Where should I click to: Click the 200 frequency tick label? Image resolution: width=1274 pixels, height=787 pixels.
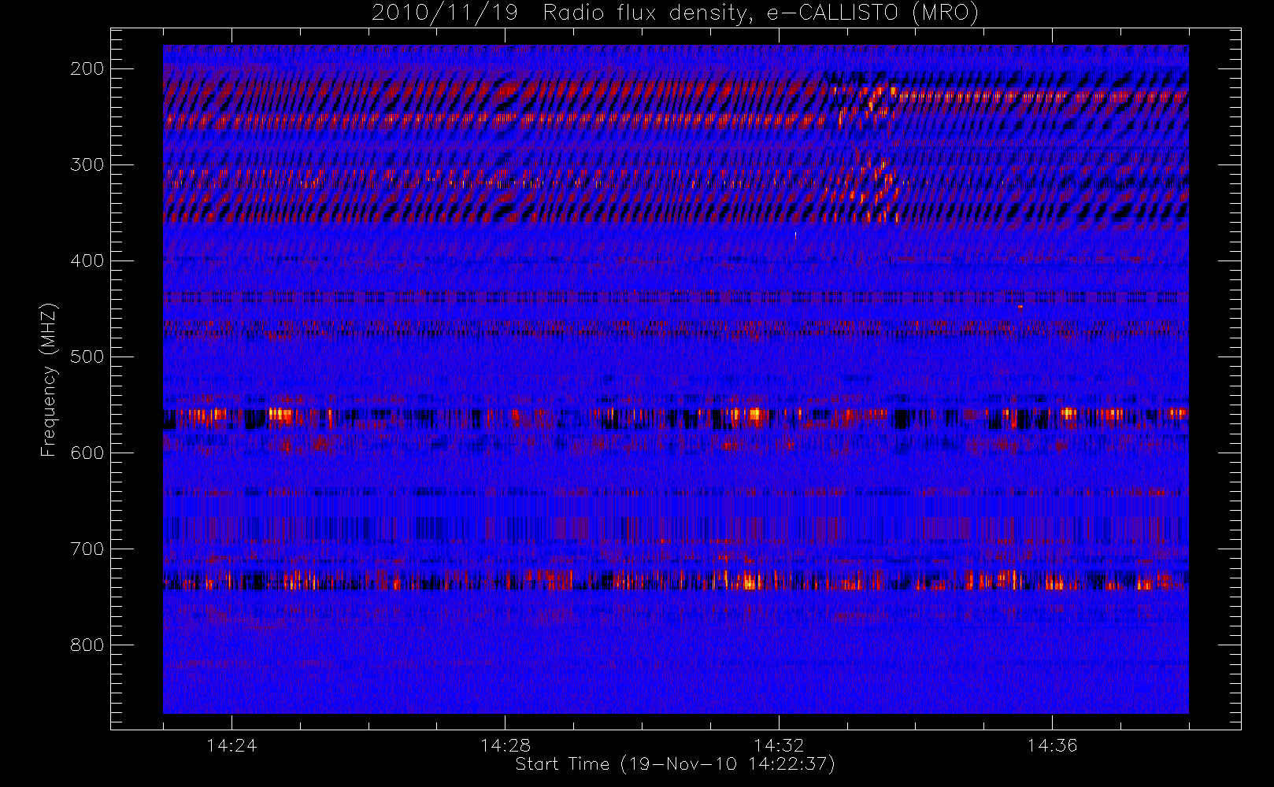[87, 68]
